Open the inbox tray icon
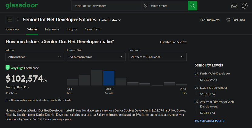The width and height of the screenshot is (252, 128). (x=234, y=6)
